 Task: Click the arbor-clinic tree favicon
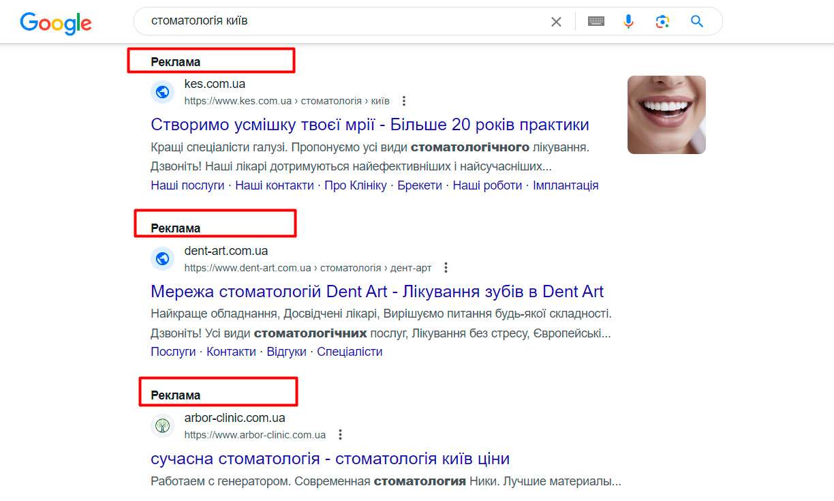[162, 426]
